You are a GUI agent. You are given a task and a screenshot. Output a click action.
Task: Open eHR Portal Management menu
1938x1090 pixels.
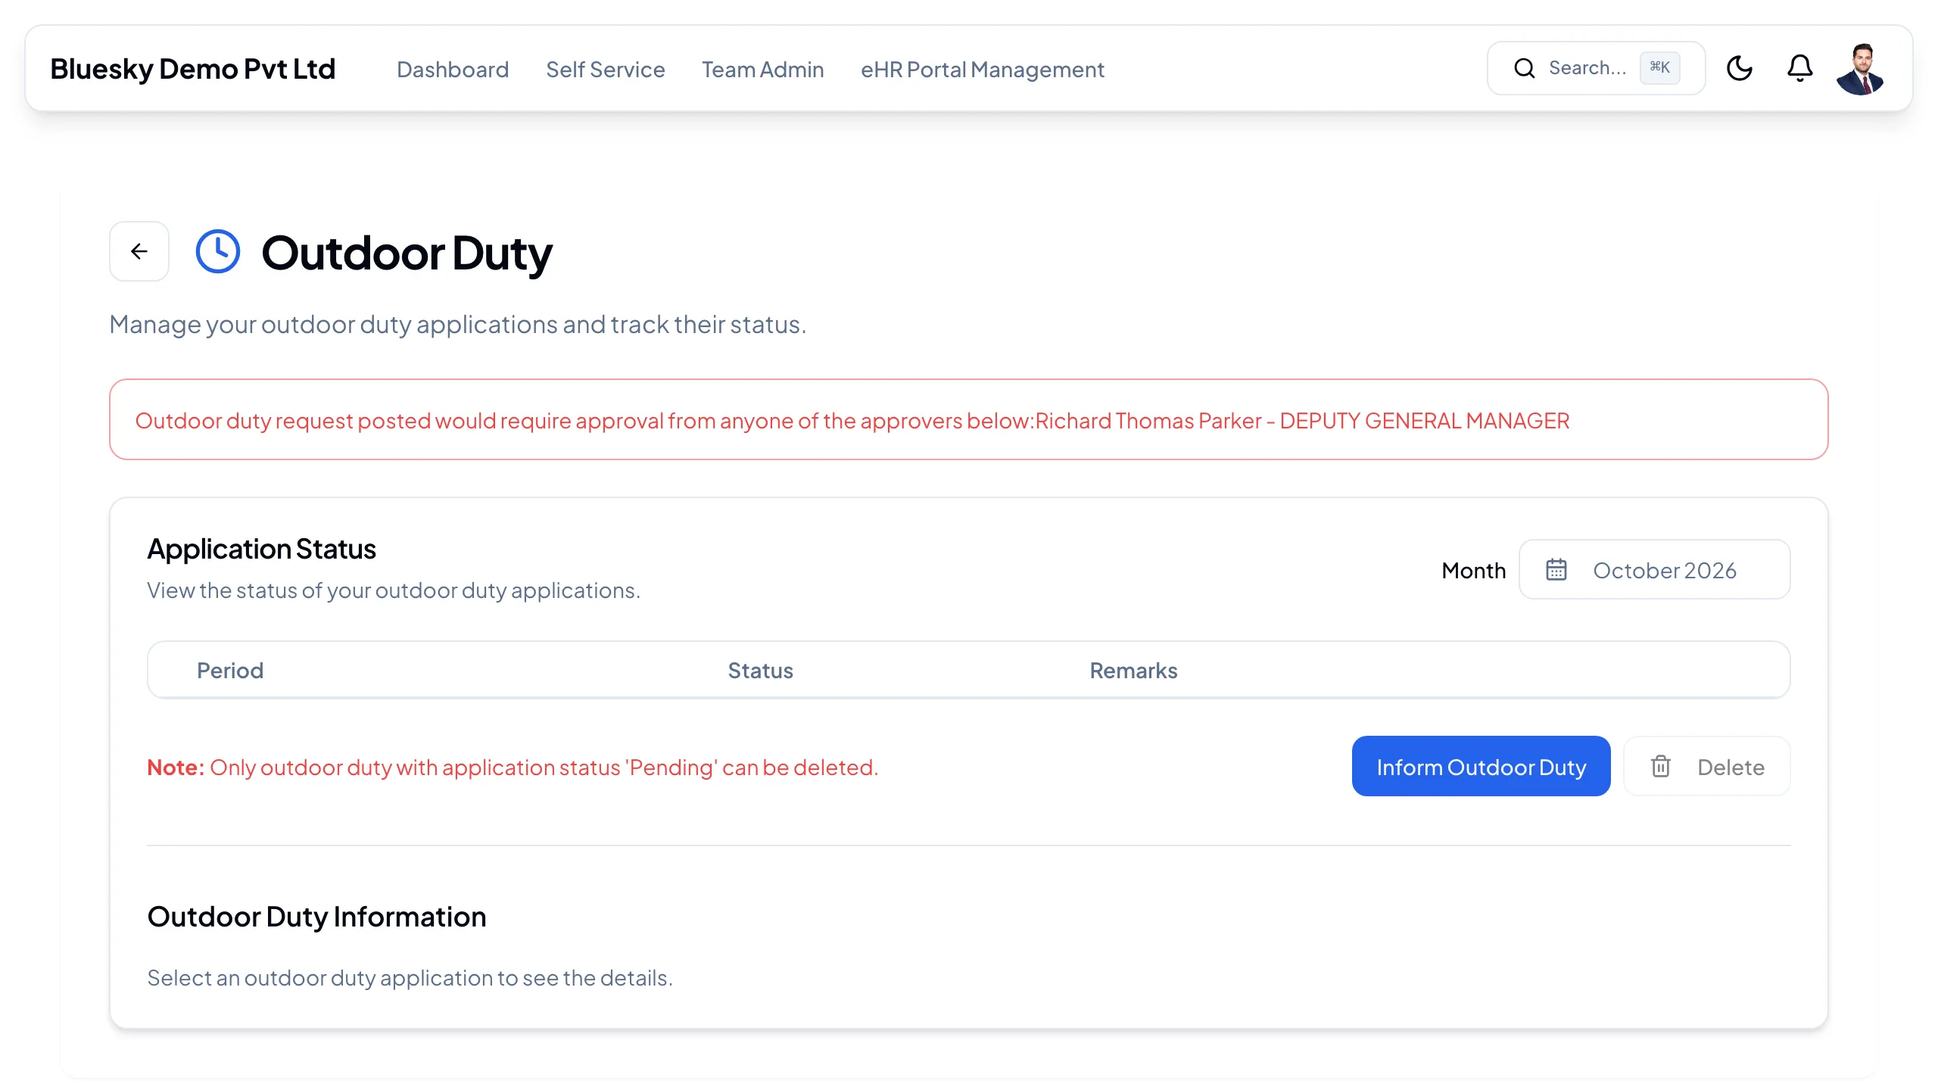[983, 70]
